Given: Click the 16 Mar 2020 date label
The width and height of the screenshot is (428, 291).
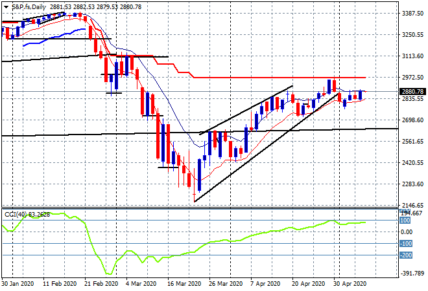Looking at the screenshot, I should 184,284.
